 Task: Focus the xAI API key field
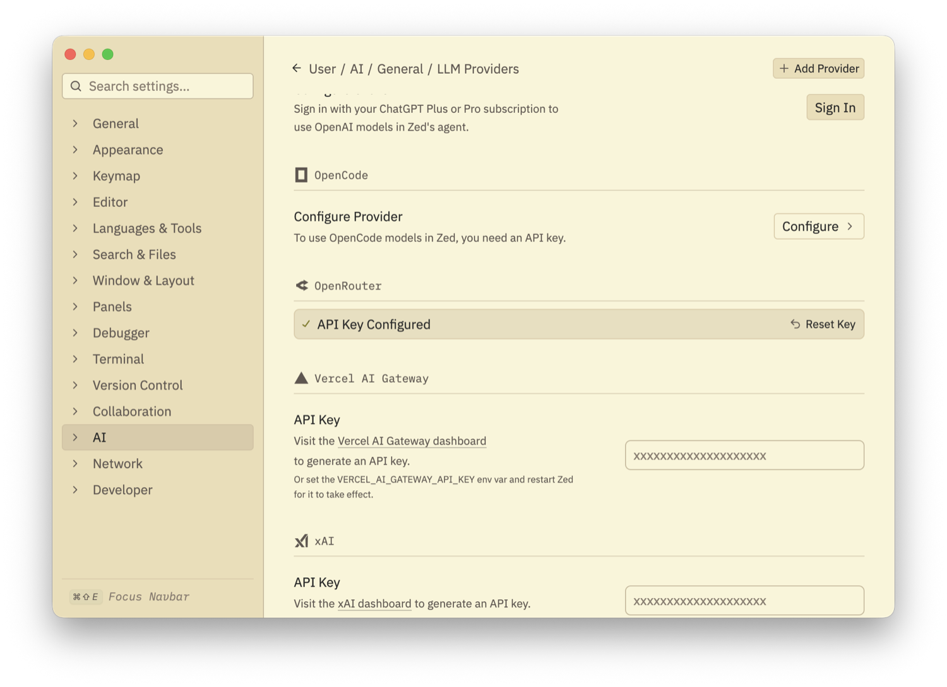744,601
